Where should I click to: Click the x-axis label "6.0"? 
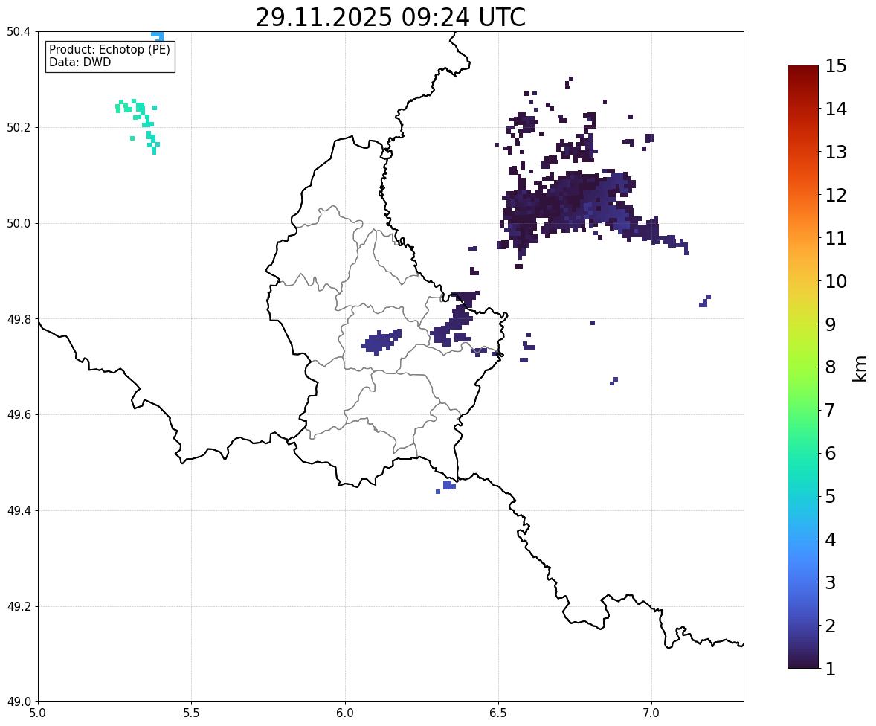pyautogui.click(x=345, y=713)
